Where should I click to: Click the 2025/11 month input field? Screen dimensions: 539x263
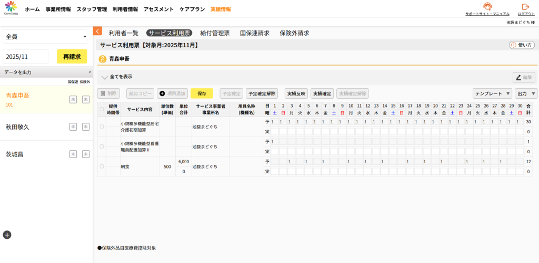point(25,57)
